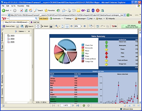Select the Hand tool in PDF toolbar
The height and width of the screenshot is (111, 142).
click(38, 26)
